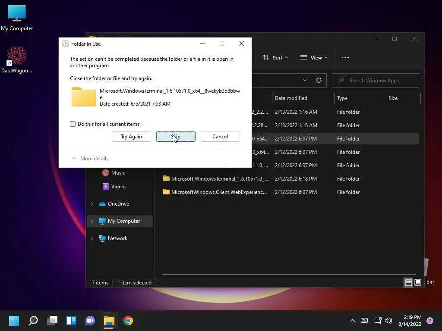Open the Widgets panel from taskbar
Screen dimensions: 442x331
tap(71, 321)
